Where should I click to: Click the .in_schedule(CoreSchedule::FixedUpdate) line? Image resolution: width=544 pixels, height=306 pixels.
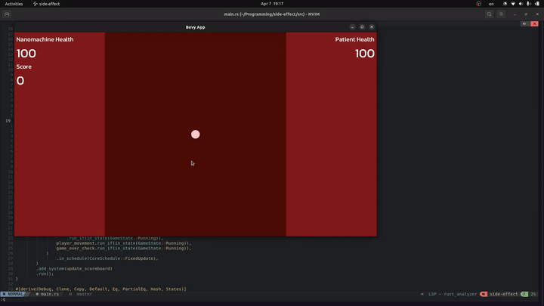[107, 258]
